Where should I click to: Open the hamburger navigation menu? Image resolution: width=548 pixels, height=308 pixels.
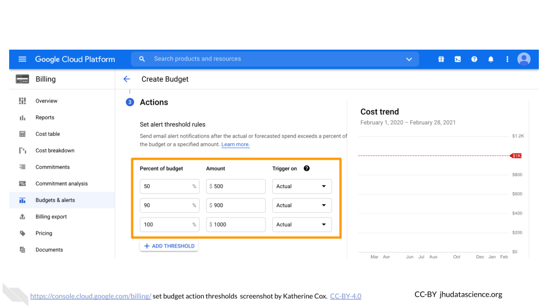pyautogui.click(x=22, y=59)
